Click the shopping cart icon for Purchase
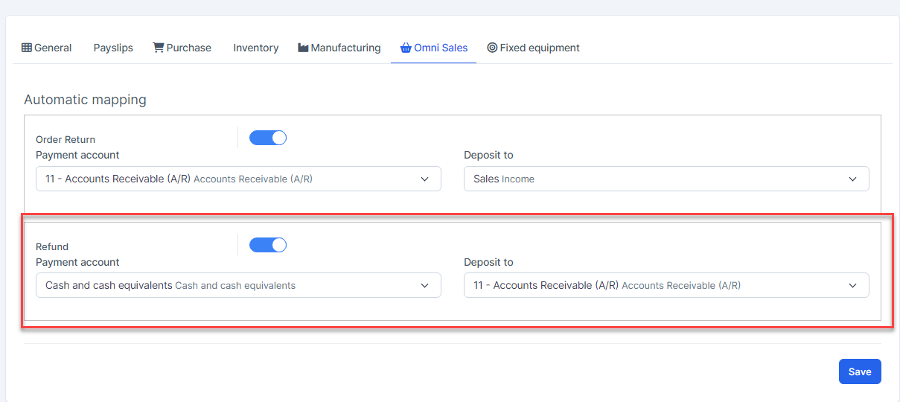 [x=158, y=48]
